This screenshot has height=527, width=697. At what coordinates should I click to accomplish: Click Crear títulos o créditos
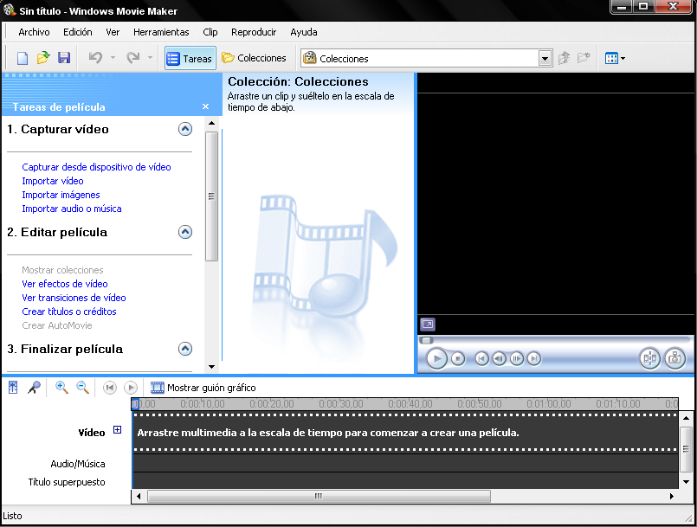(x=69, y=312)
